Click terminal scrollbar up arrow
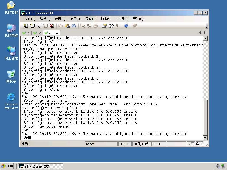The height and width of the screenshot is (170, 227). pyautogui.click(x=205, y=39)
